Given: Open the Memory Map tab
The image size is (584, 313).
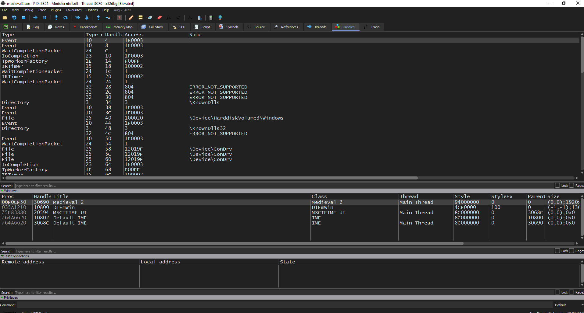Looking at the screenshot, I should click(120, 27).
